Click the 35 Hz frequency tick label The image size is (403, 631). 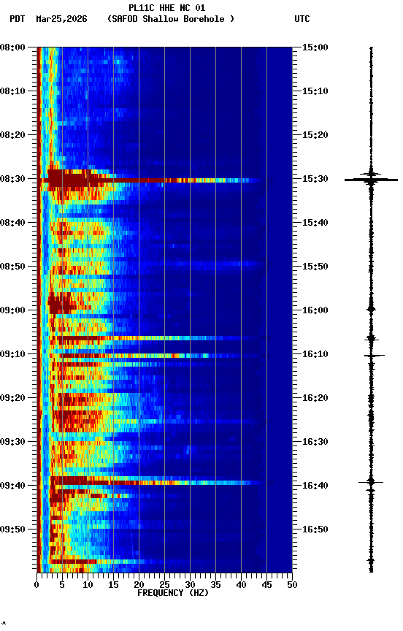[x=215, y=585]
